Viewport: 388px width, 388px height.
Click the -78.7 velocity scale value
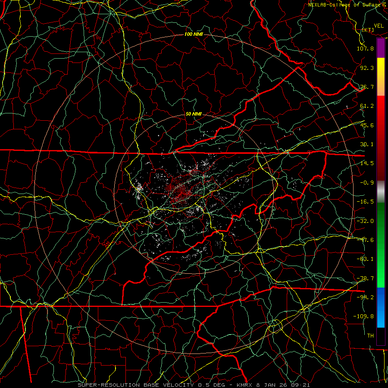click(365, 278)
